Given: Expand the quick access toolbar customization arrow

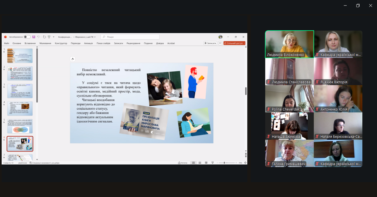Looking at the screenshot, I should click(53, 37).
